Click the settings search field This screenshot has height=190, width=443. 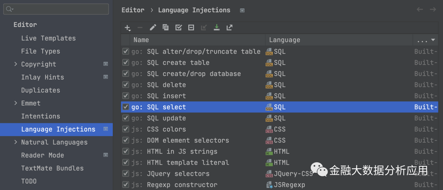click(x=57, y=9)
